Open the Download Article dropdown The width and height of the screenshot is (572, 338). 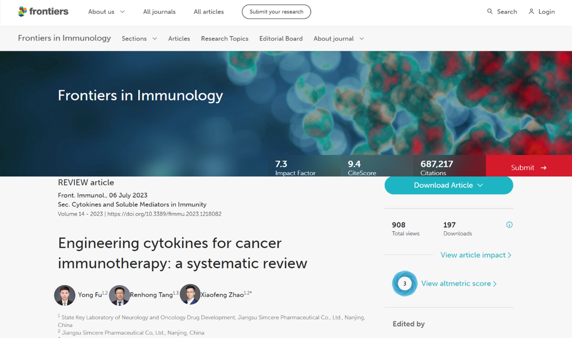[448, 185]
